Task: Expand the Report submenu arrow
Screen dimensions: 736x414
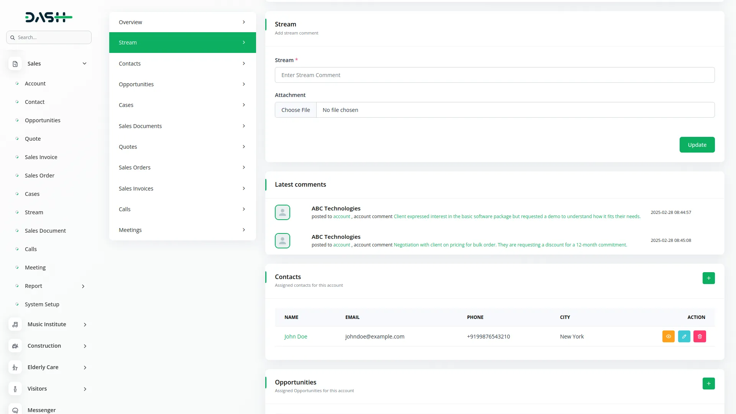Action: (x=83, y=286)
